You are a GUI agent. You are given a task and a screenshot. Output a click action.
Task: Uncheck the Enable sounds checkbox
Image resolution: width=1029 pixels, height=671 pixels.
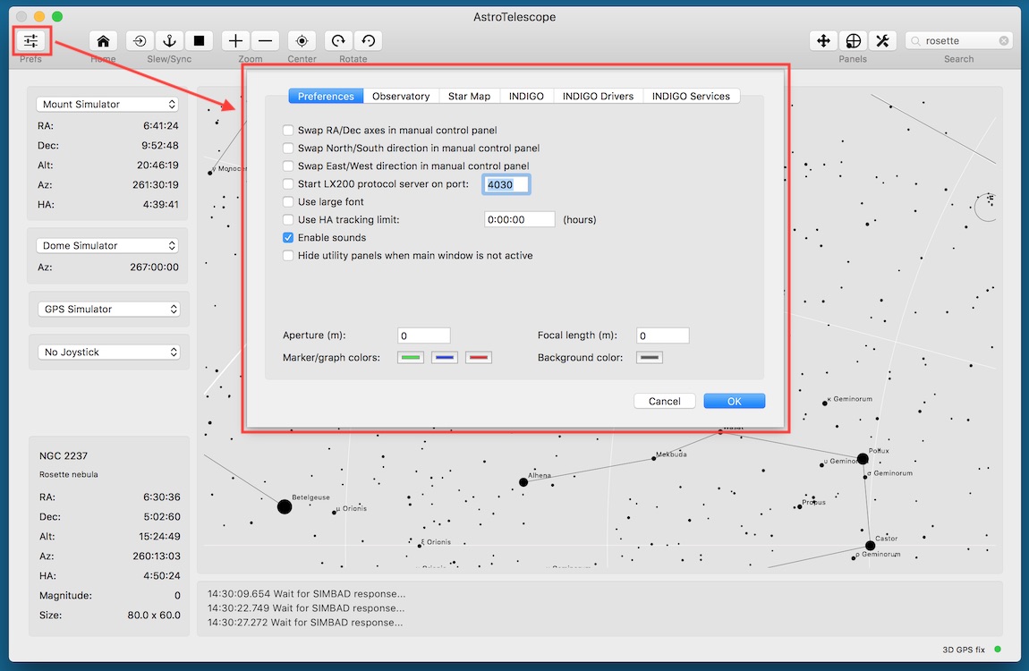click(288, 237)
